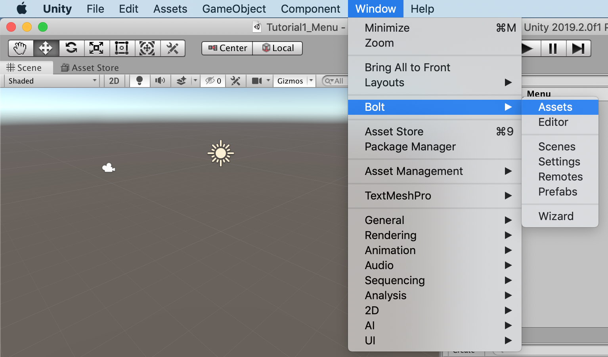This screenshot has height=357, width=608.
Task: Click the scene search field
Action: (335, 81)
